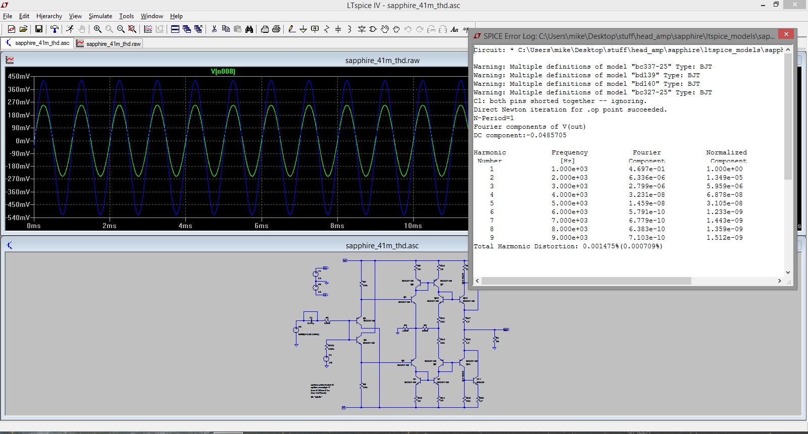Zoom out with the magnifier minus icon
Screen dimensions: 808x434
[x=121, y=29]
